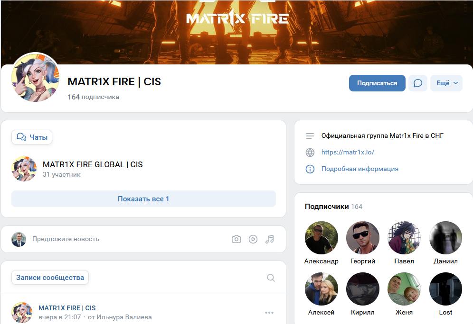Click user avatar beside suggest news field
This screenshot has width=473, height=324.
[19, 240]
